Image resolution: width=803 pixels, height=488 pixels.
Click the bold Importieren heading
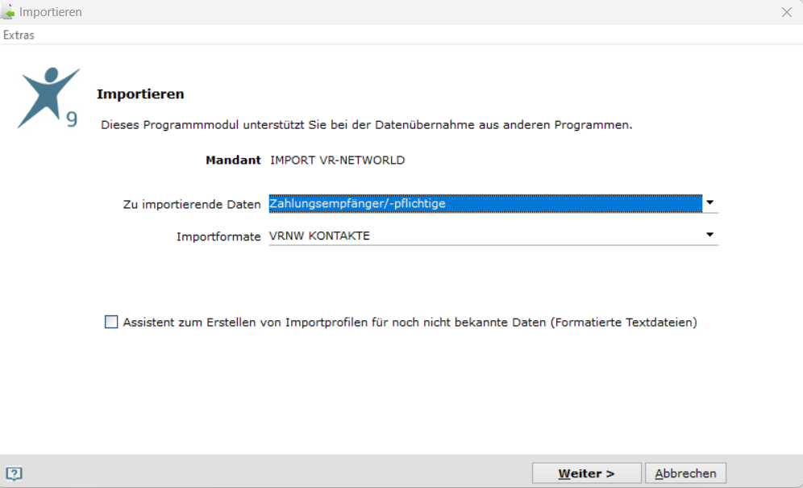point(140,94)
